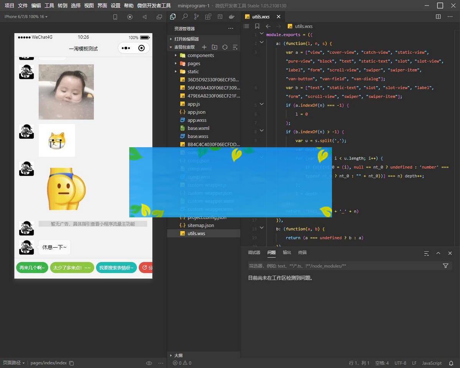Screen dimensions: 460x368
Task: Switch to the 调试器 tab
Action: pyautogui.click(x=254, y=253)
